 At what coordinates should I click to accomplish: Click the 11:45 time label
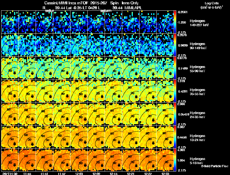tap(27, 174)
